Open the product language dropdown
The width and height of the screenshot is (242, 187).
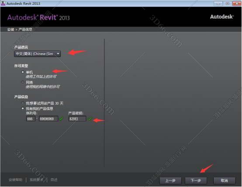[37, 54]
